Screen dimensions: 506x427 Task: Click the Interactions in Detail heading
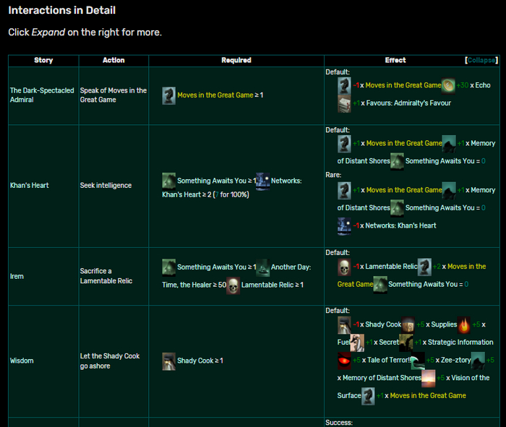pyautogui.click(x=62, y=10)
